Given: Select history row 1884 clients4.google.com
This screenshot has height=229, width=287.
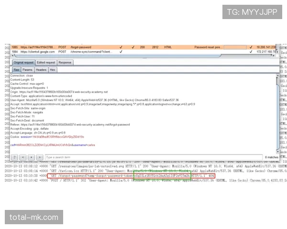Looking at the screenshot, I should pyautogui.click(x=143, y=52).
